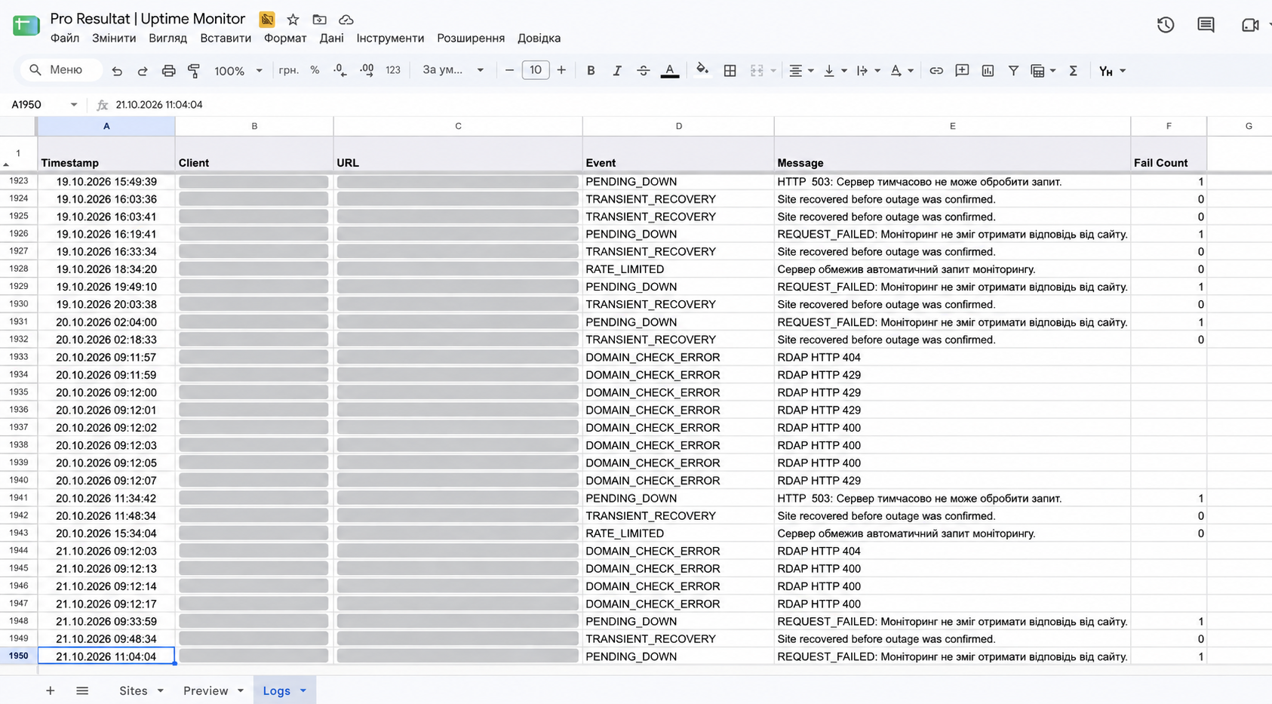Image resolution: width=1272 pixels, height=704 pixels.
Task: Move the document to a folder
Action: coord(320,20)
